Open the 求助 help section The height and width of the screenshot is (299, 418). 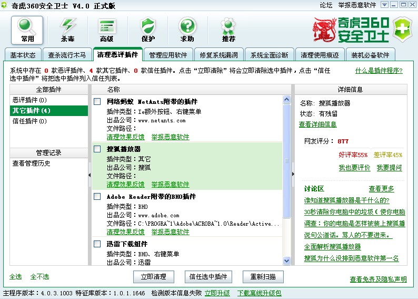pos(187,30)
